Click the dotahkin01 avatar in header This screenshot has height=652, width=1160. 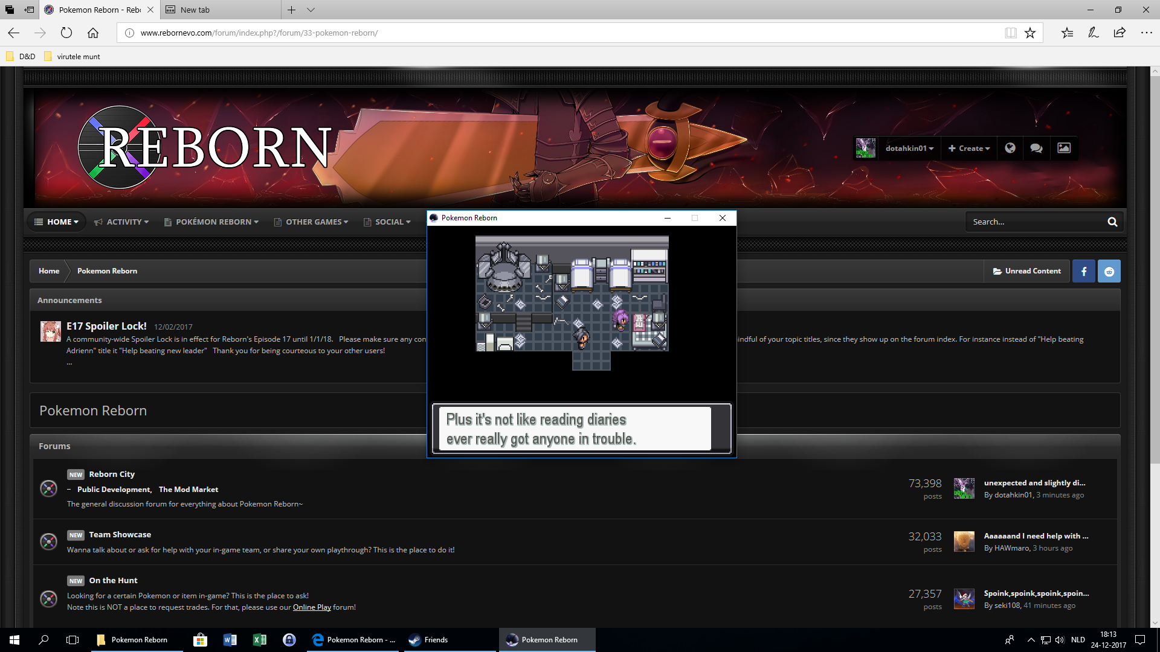(x=865, y=148)
